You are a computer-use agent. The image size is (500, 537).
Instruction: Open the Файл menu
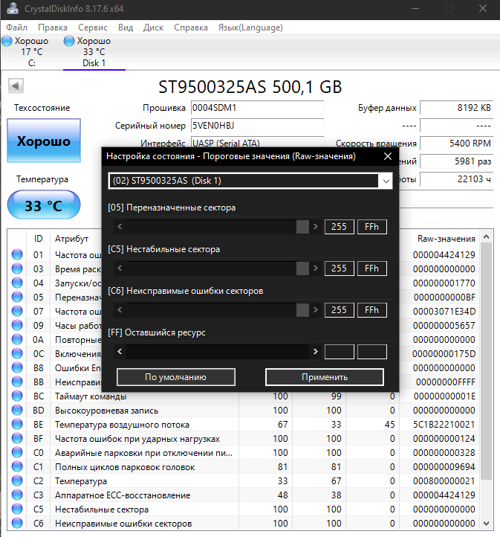(x=16, y=28)
